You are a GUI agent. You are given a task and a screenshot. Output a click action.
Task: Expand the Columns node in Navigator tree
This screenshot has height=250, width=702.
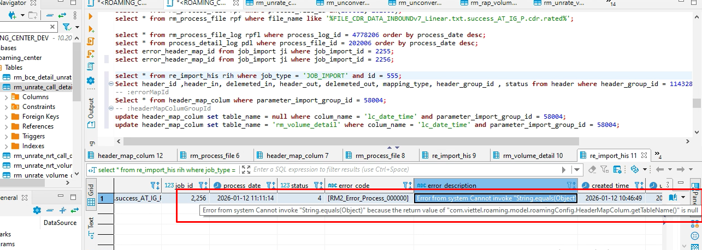coord(6,97)
